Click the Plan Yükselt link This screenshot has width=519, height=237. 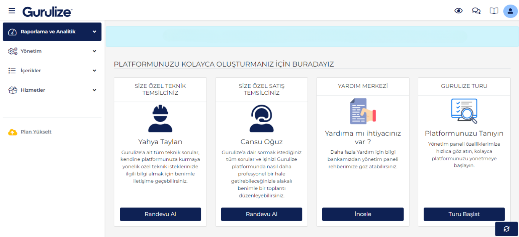[x=36, y=132]
